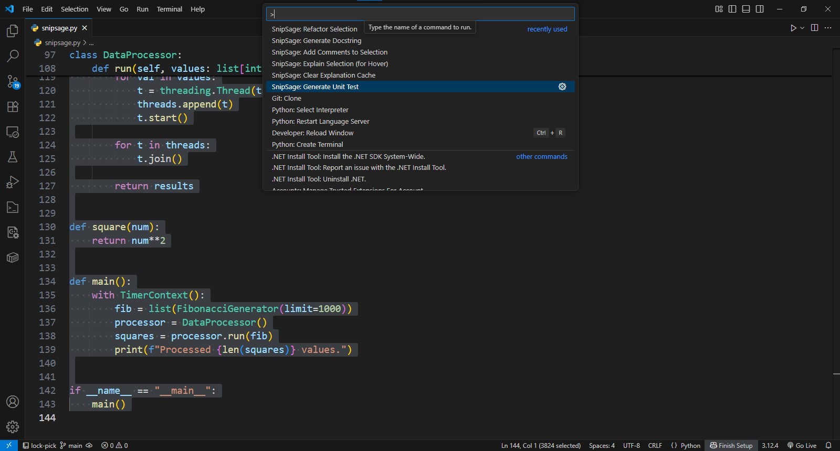Image resolution: width=840 pixels, height=451 pixels.
Task: Select .NET Install Tool: Uninstall .NET command
Action: click(421, 179)
